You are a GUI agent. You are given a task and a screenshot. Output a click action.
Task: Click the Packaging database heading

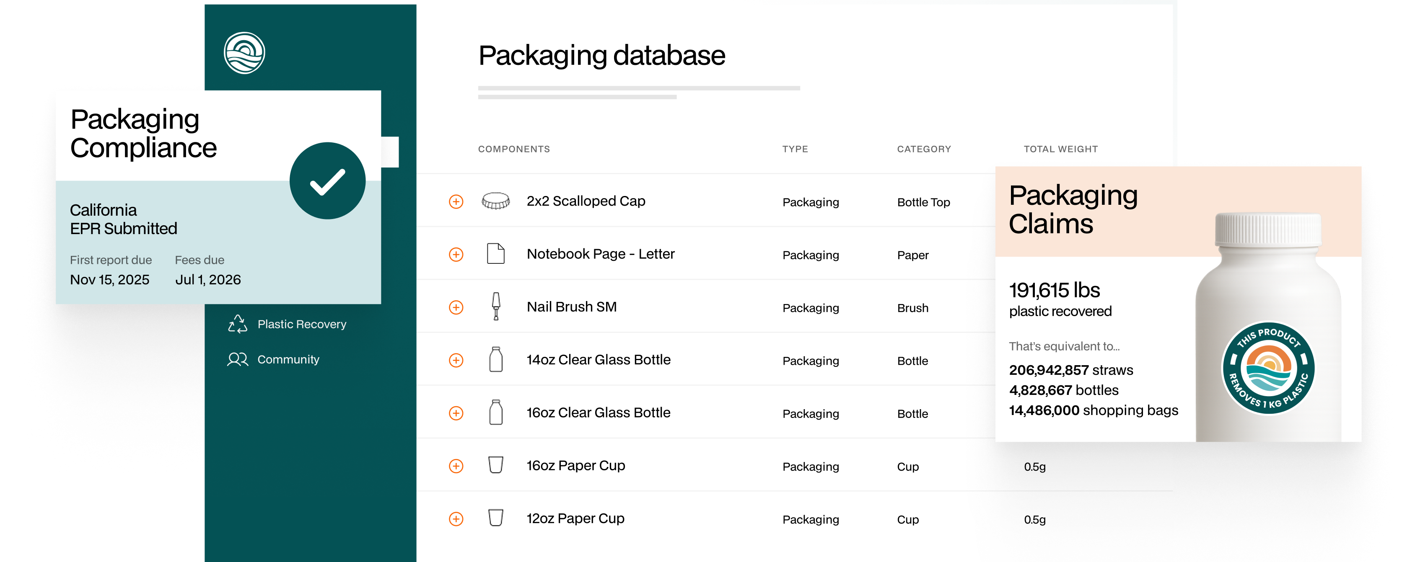pyautogui.click(x=601, y=56)
